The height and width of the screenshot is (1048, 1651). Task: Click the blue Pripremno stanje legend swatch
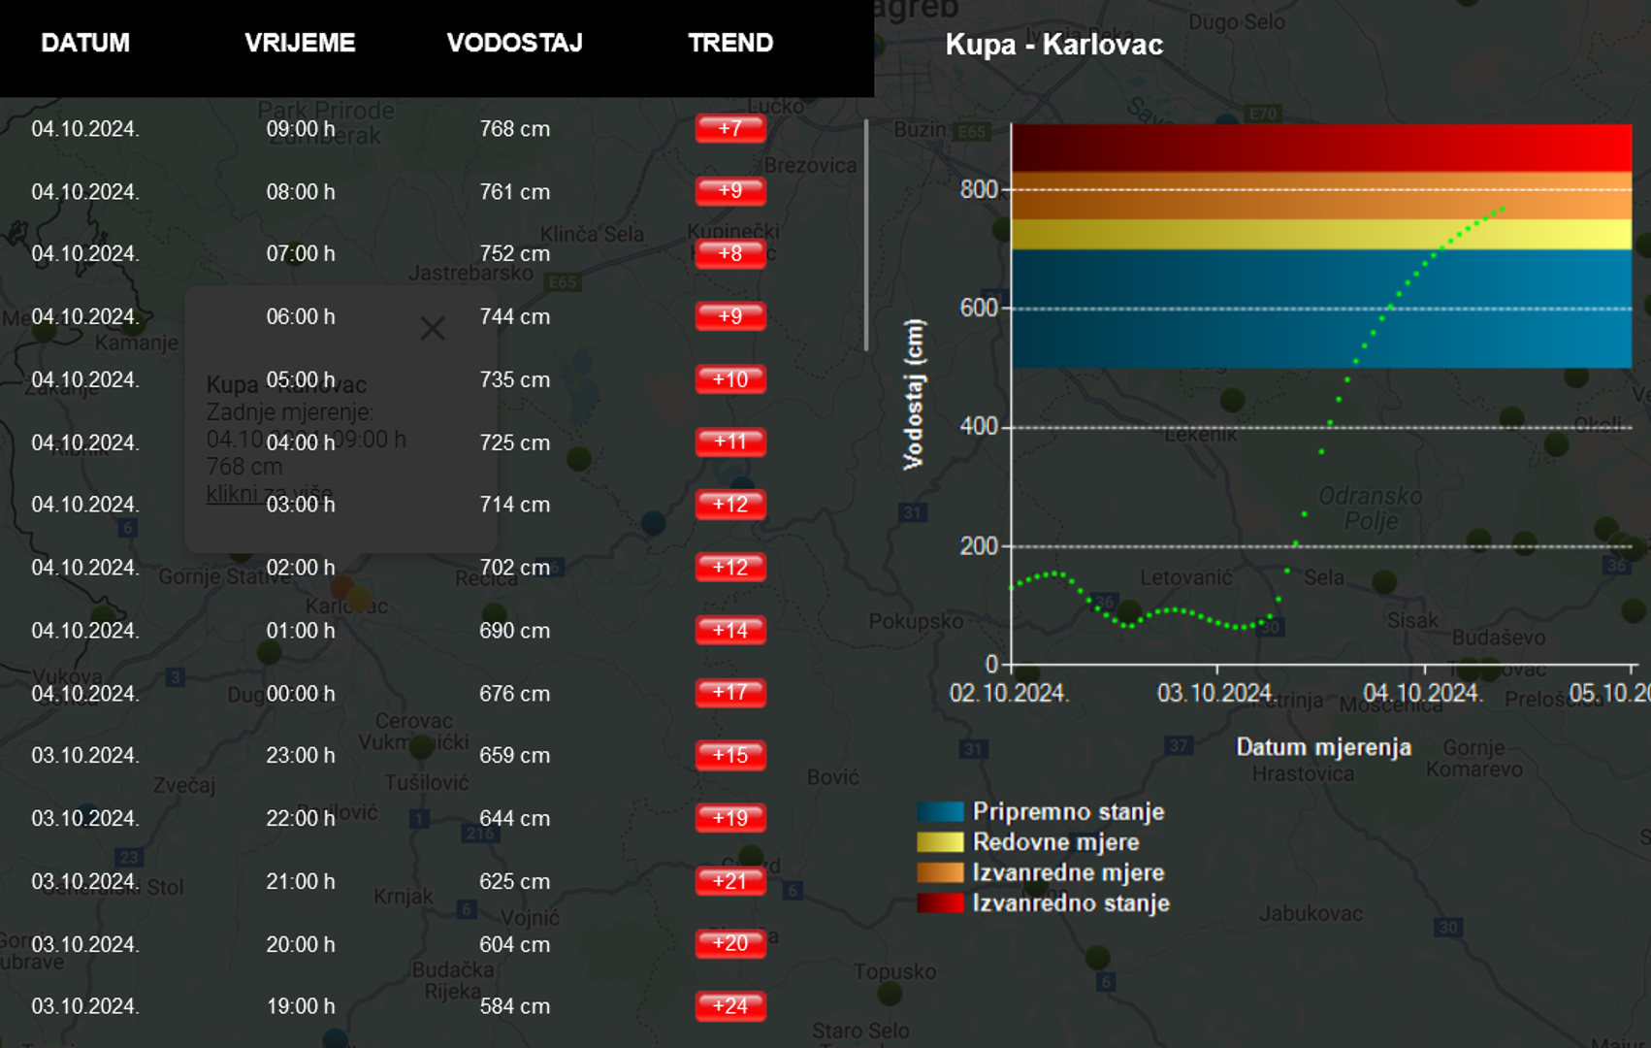[940, 812]
